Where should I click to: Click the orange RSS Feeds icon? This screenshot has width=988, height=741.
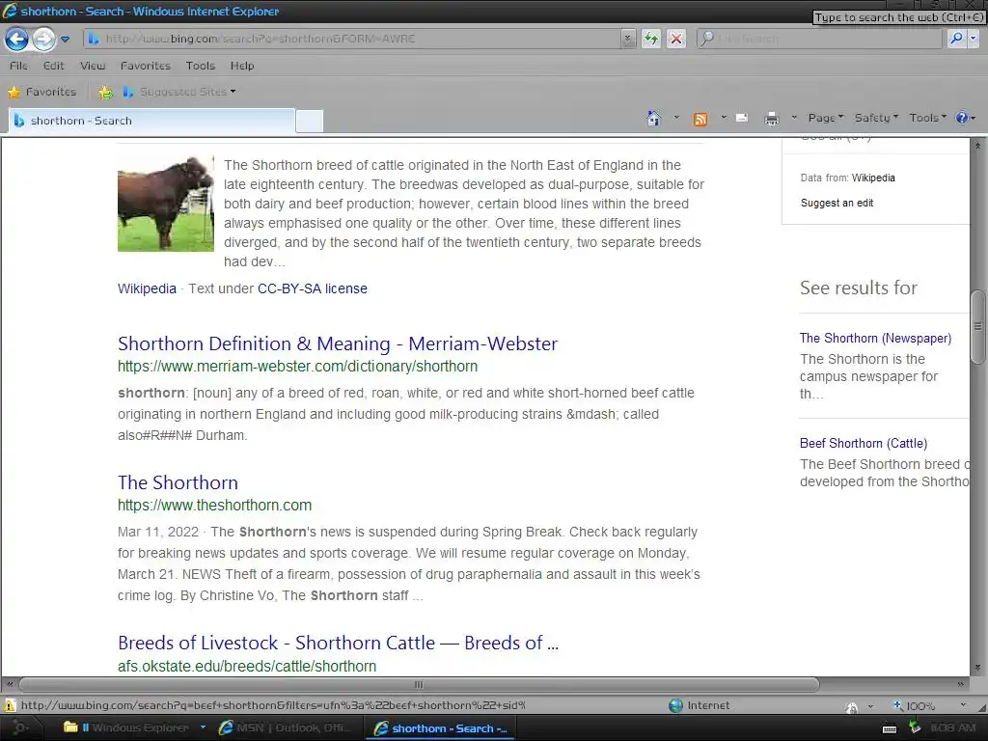[700, 119]
